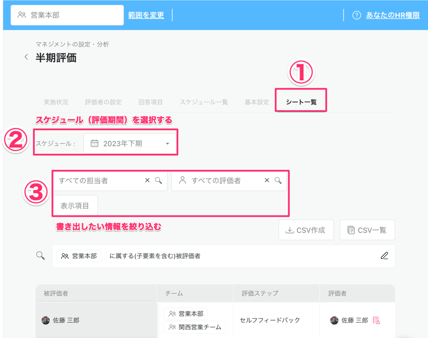Open the あなたのHR権限 link
This screenshot has height=338, width=428.
point(393,16)
